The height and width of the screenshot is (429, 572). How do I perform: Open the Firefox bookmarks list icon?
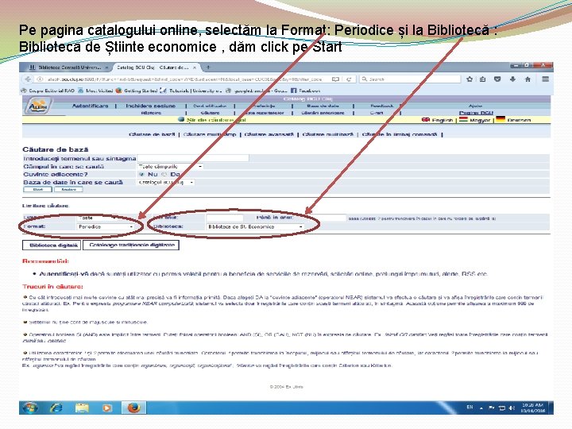click(483, 79)
